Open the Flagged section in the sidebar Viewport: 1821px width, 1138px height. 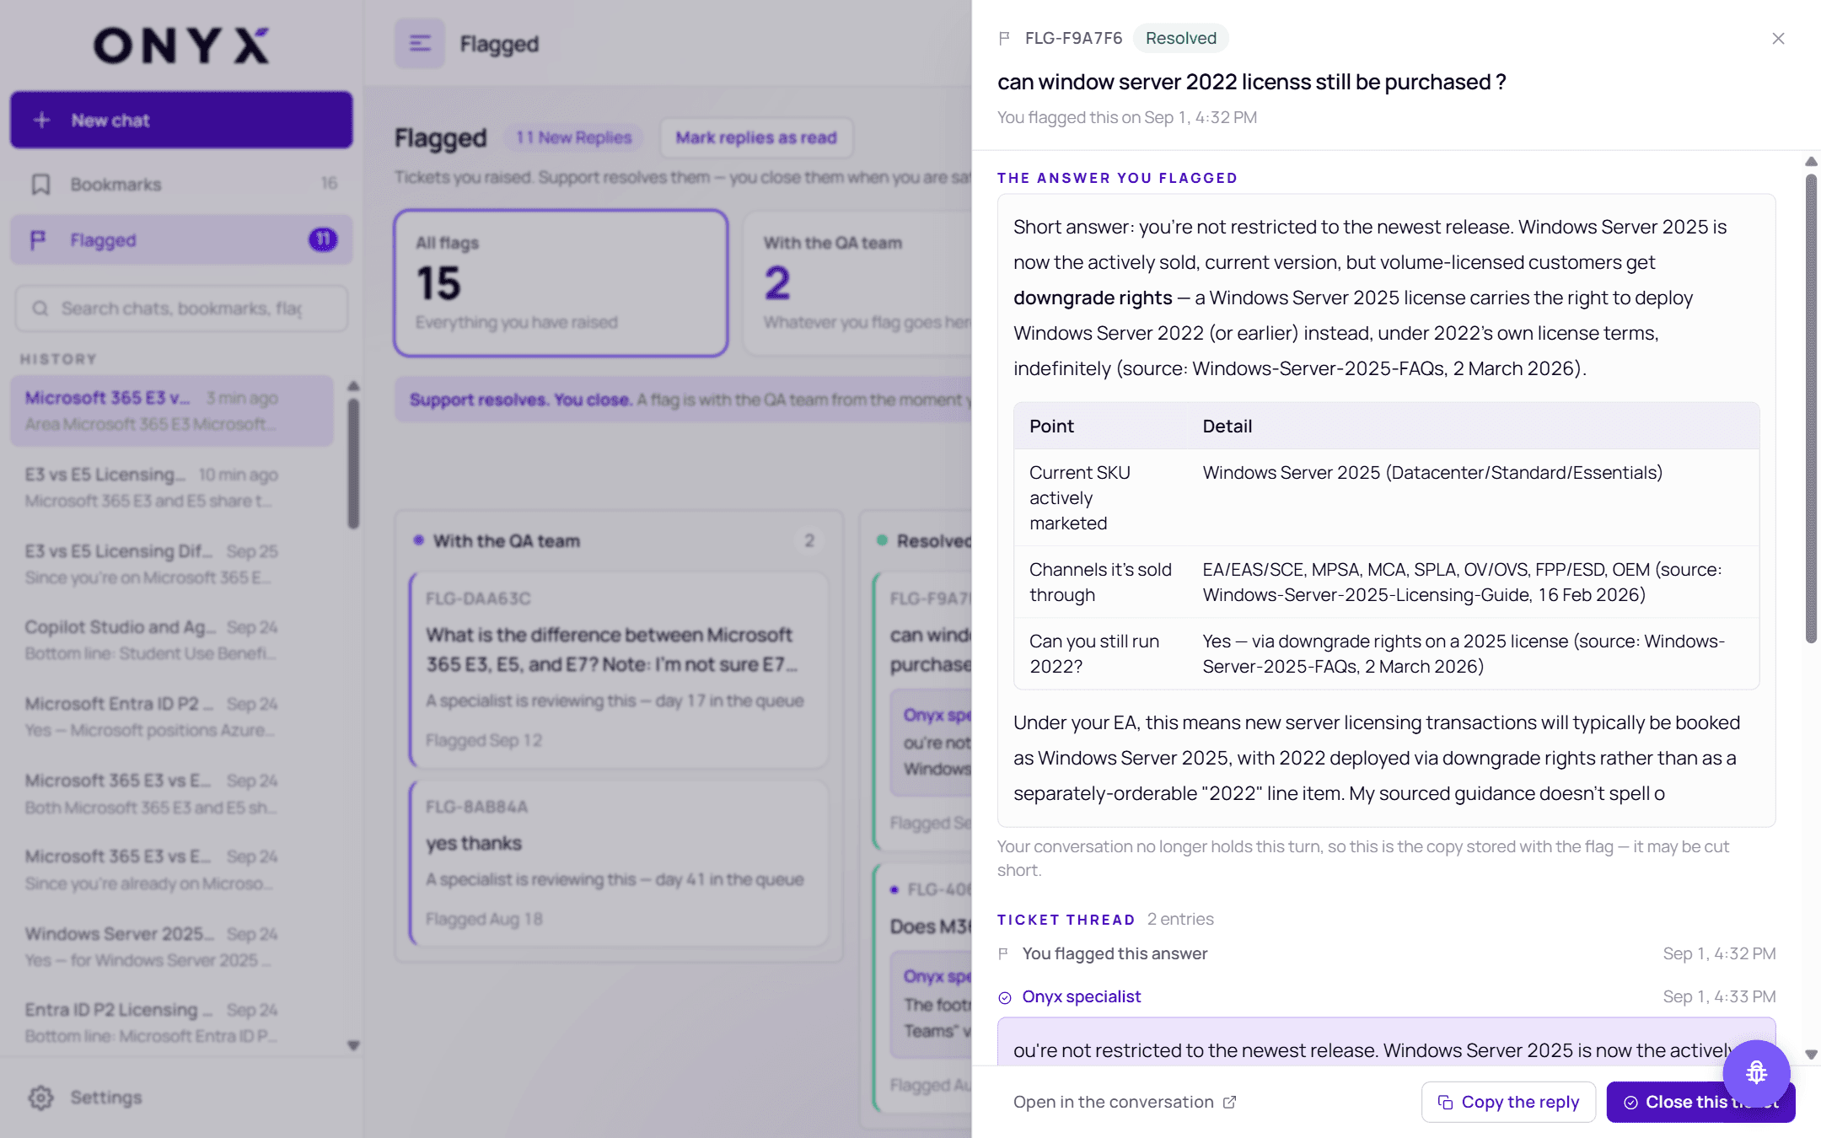click(181, 240)
